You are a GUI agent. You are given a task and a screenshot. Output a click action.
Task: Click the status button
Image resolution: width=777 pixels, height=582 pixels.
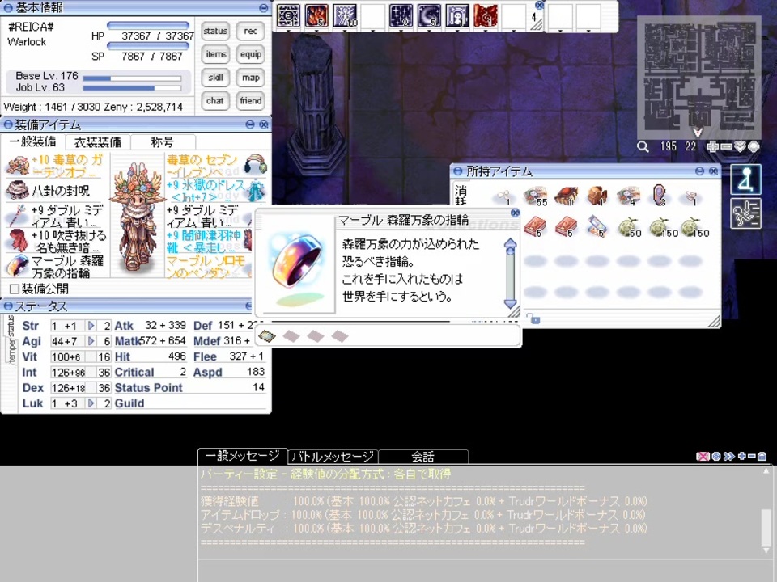pos(215,32)
